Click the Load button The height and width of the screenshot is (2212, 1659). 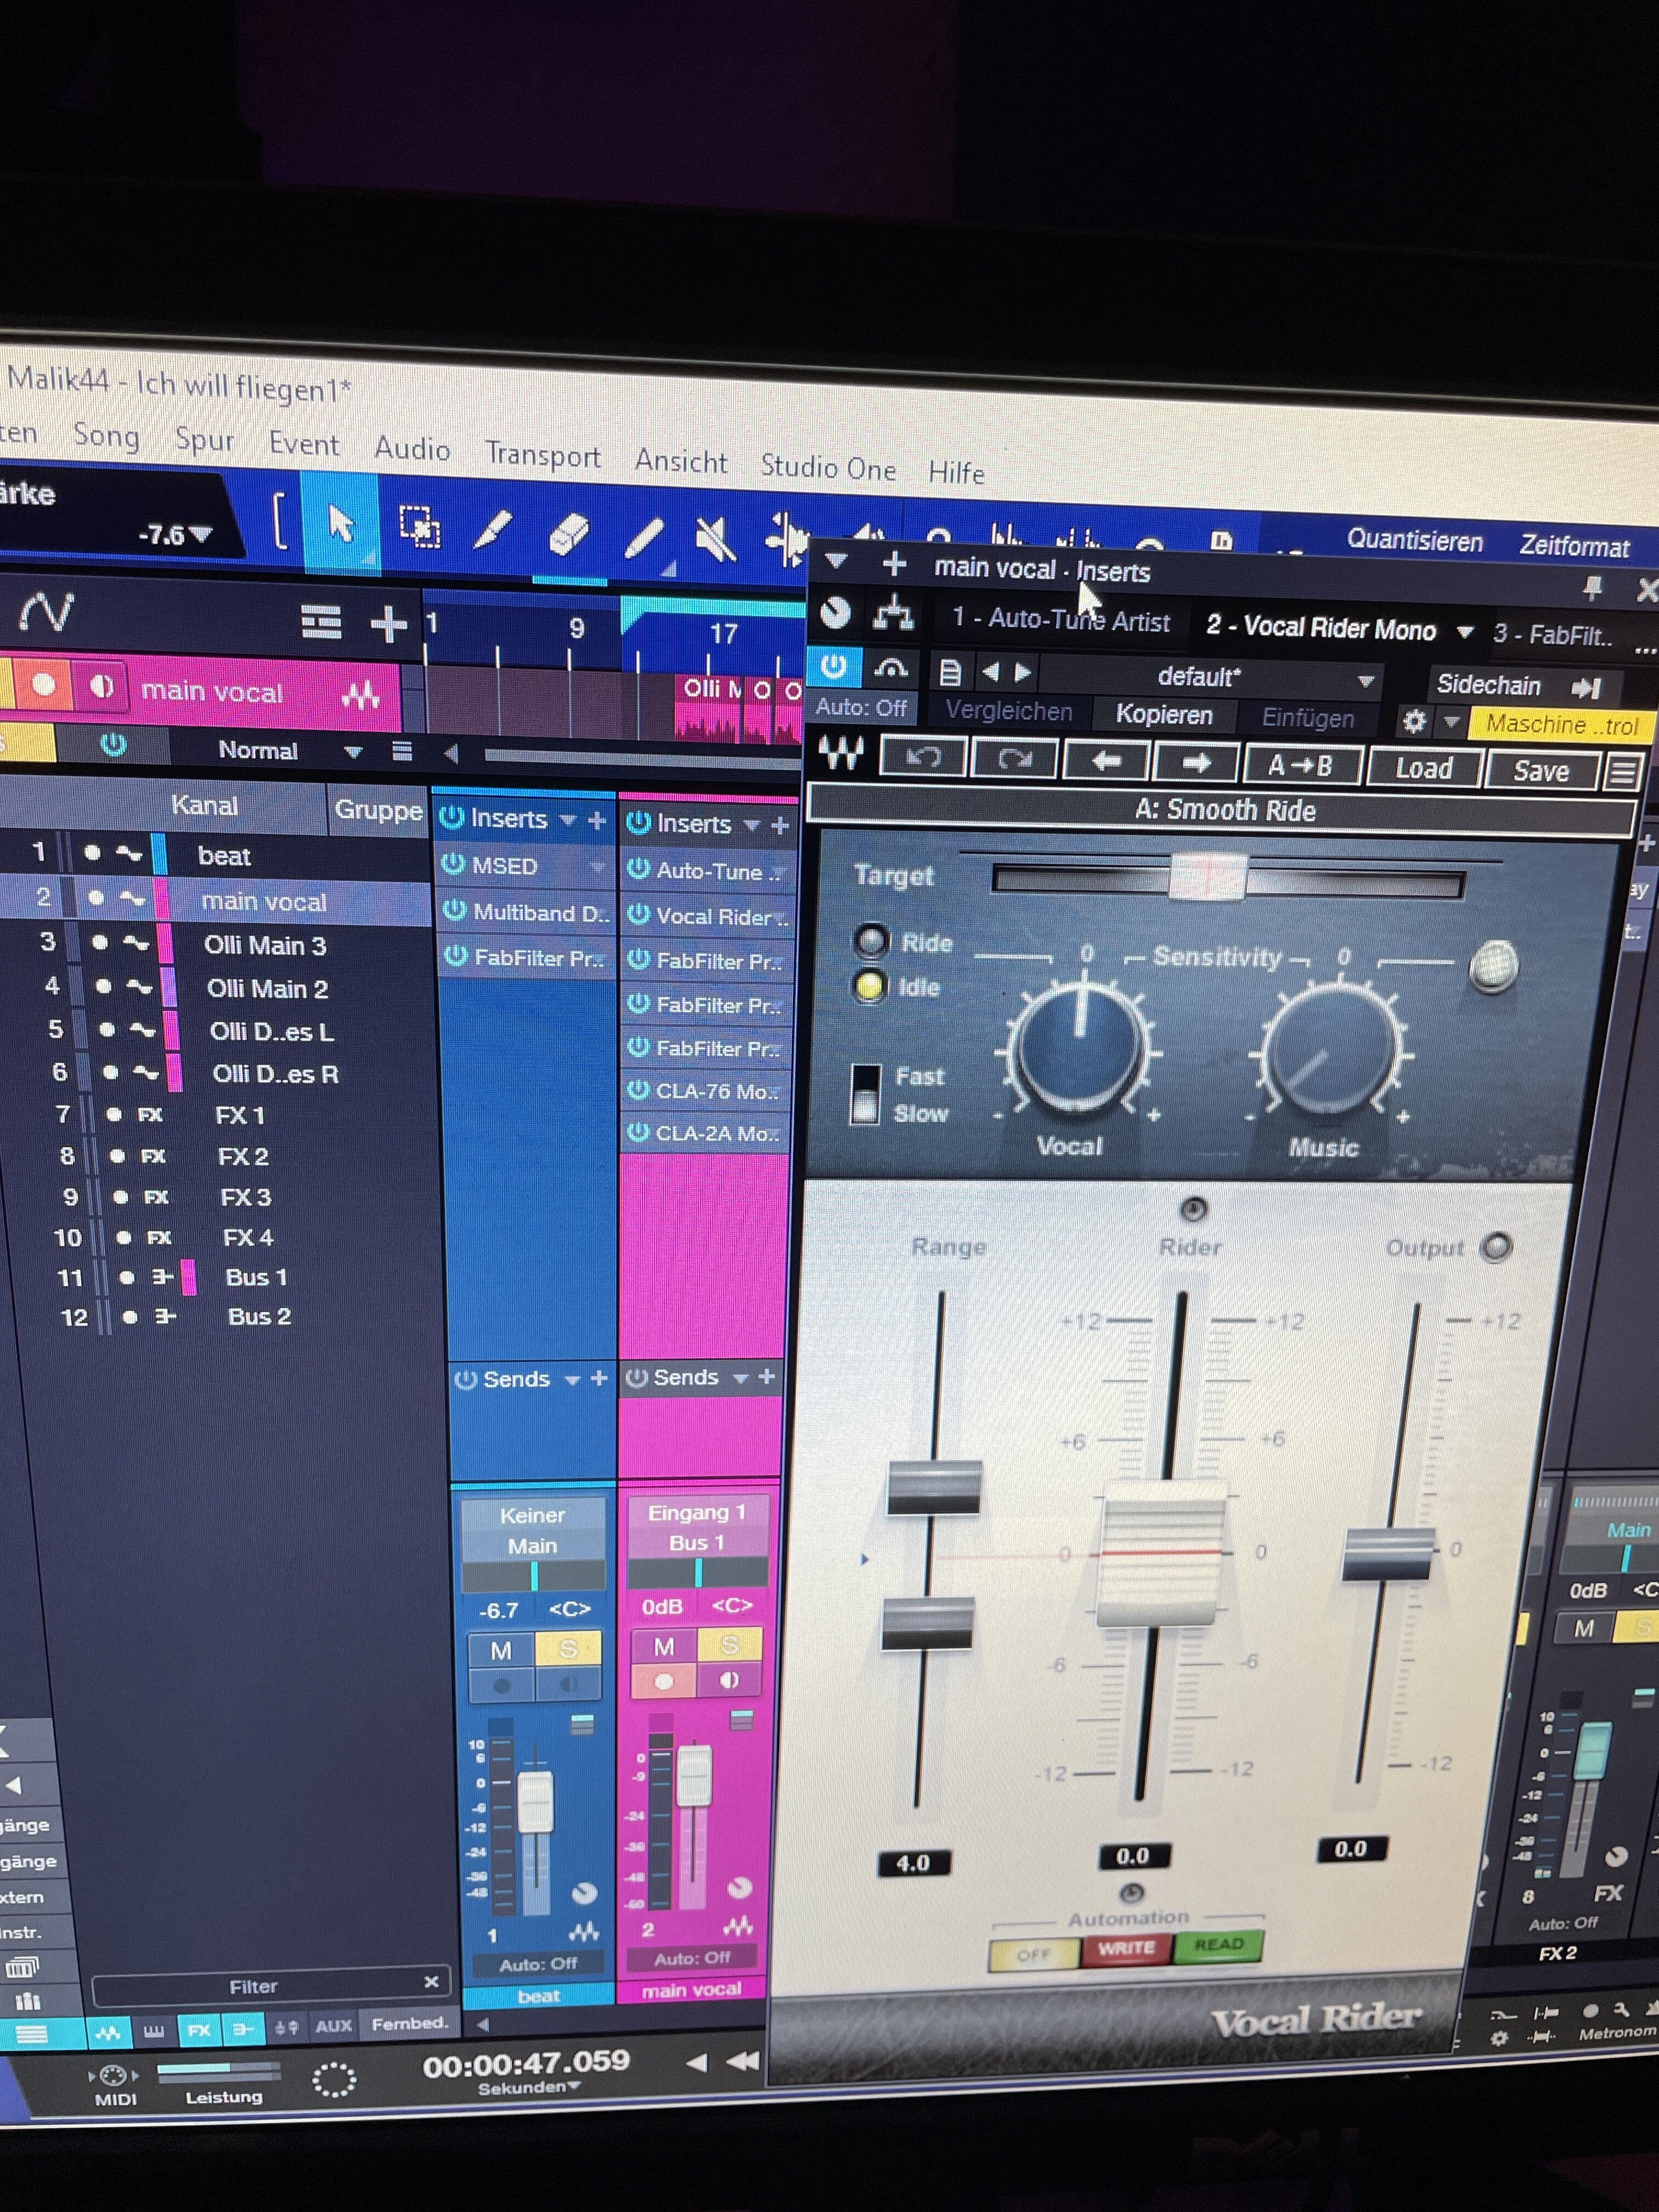click(x=1423, y=768)
